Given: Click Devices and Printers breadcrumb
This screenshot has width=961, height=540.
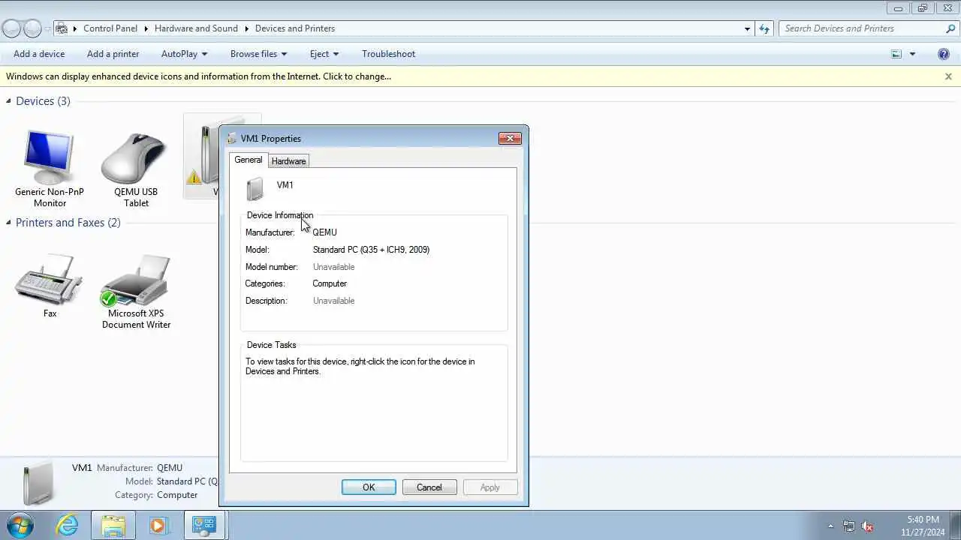Looking at the screenshot, I should click(295, 28).
